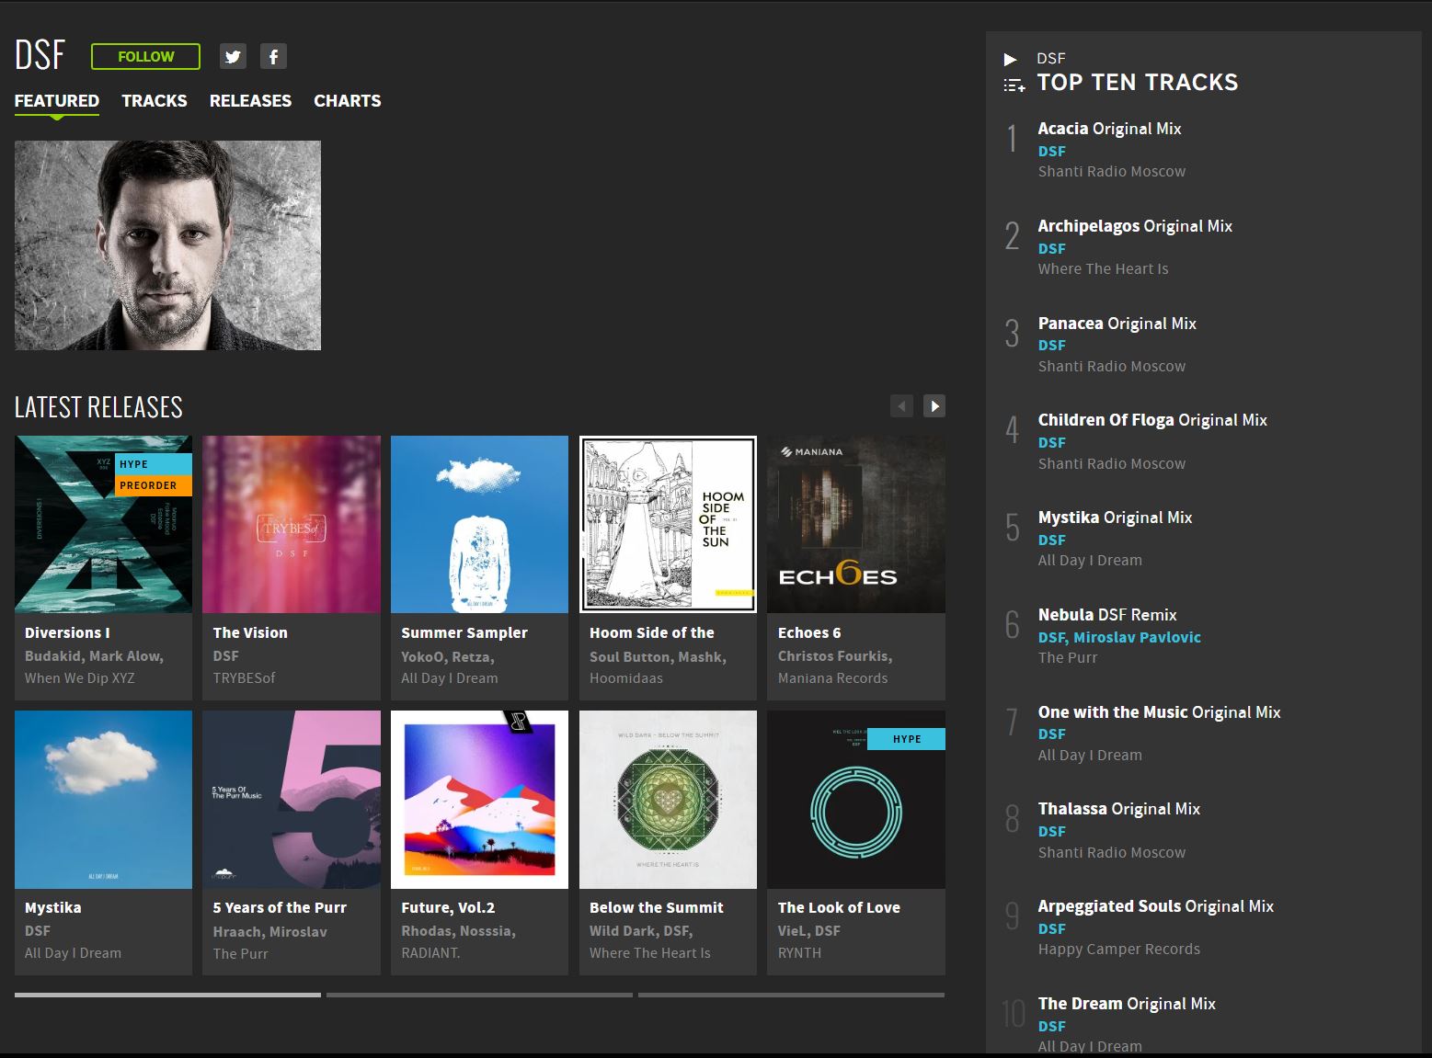1432x1058 pixels.
Task: Open label The Purr under Nebula
Action: [x=1068, y=658]
